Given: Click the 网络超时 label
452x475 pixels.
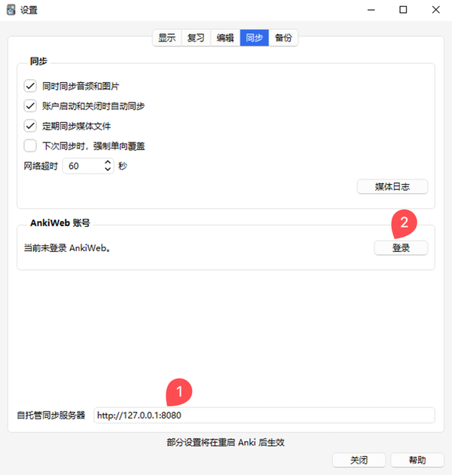Looking at the screenshot, I should point(41,166).
